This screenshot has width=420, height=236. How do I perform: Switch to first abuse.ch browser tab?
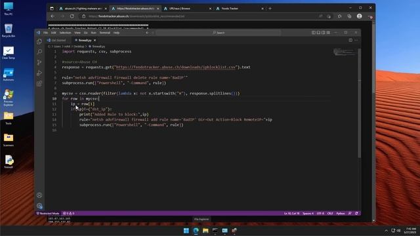tap(83, 9)
